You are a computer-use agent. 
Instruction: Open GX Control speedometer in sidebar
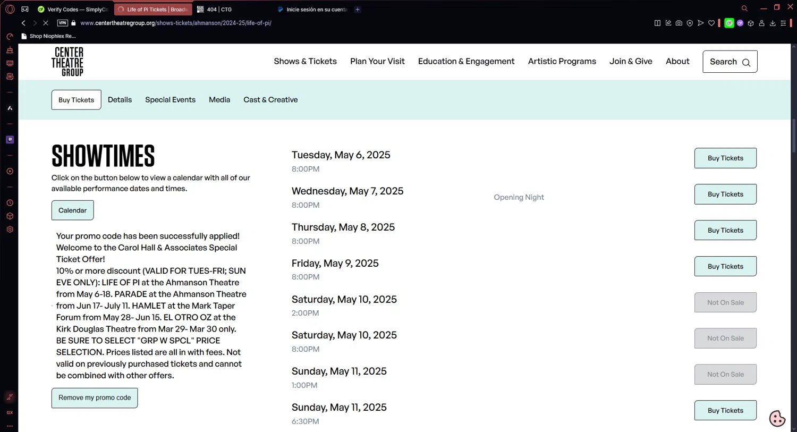[10, 37]
